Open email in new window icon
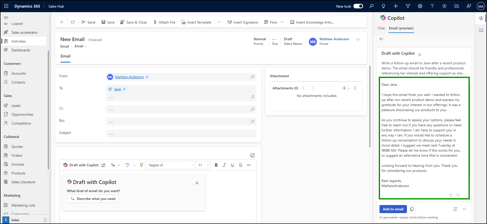The height and width of the screenshot is (224, 487). click(x=73, y=22)
